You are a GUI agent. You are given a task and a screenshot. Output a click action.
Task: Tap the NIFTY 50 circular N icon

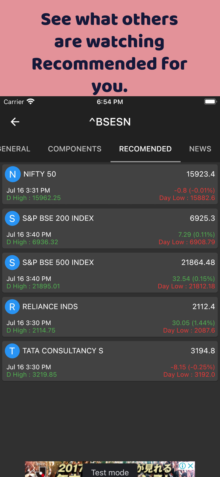(12, 174)
